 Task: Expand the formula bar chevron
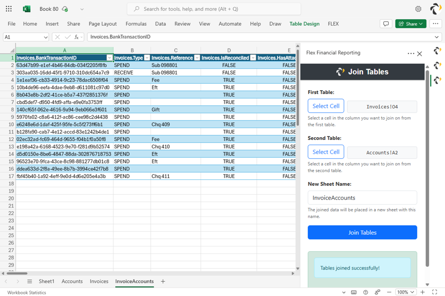pos(436,37)
